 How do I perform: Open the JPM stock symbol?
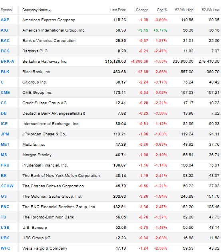click(x=5, y=134)
